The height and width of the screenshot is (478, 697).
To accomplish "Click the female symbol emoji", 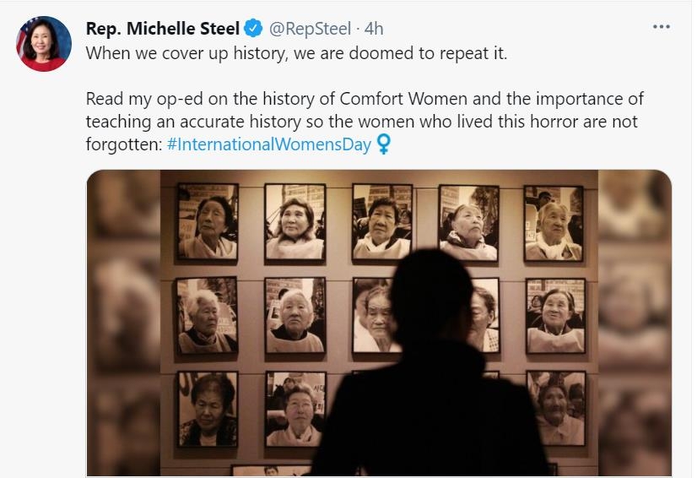I will (384, 144).
